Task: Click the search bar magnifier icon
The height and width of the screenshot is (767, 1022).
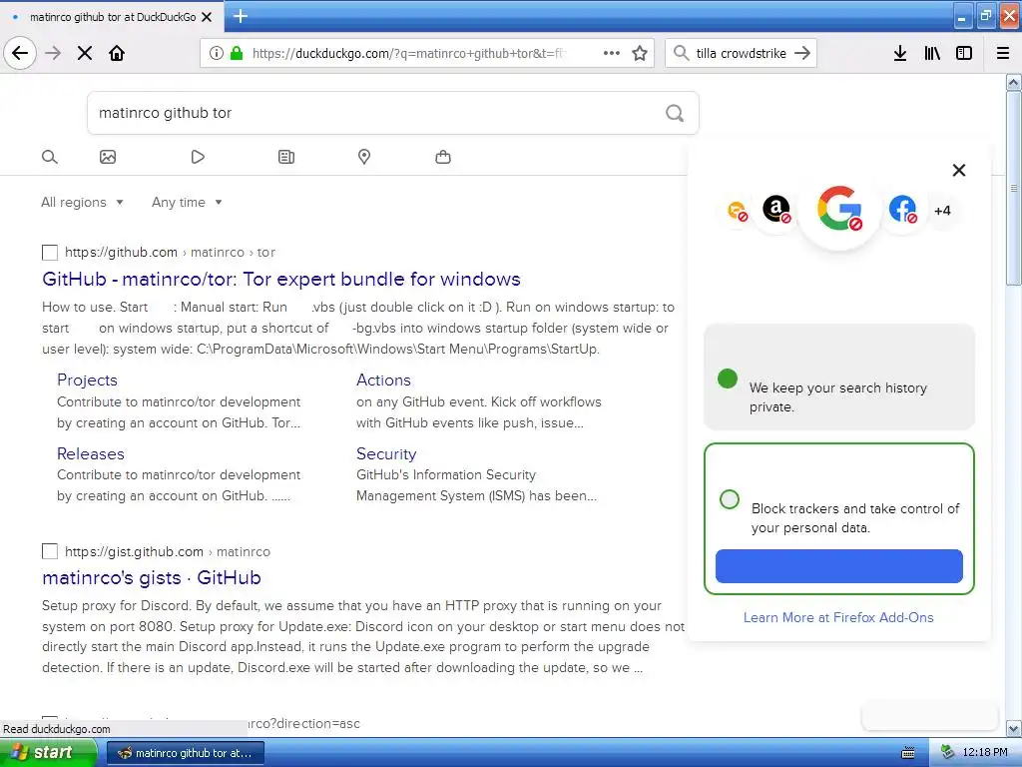Action: [x=681, y=53]
